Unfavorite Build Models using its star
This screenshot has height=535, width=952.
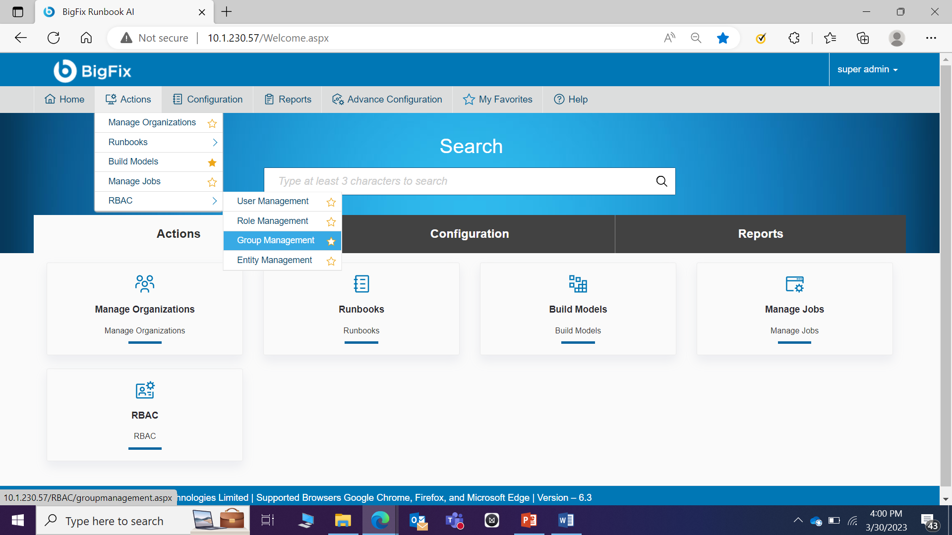coord(212,162)
